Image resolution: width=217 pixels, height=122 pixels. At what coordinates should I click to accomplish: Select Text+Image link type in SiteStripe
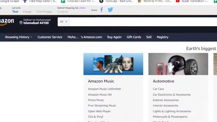[44, 12]
